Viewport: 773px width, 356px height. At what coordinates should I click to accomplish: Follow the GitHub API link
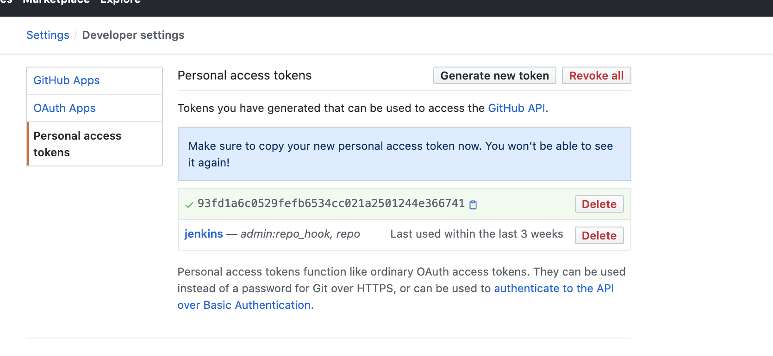[517, 108]
